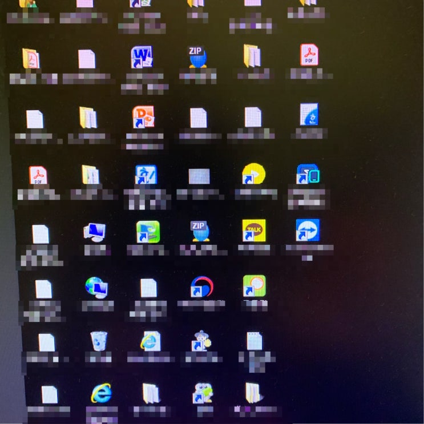Launch the character holding green sheet shortcut
Viewport: 424px width, 424px height.
203,393
